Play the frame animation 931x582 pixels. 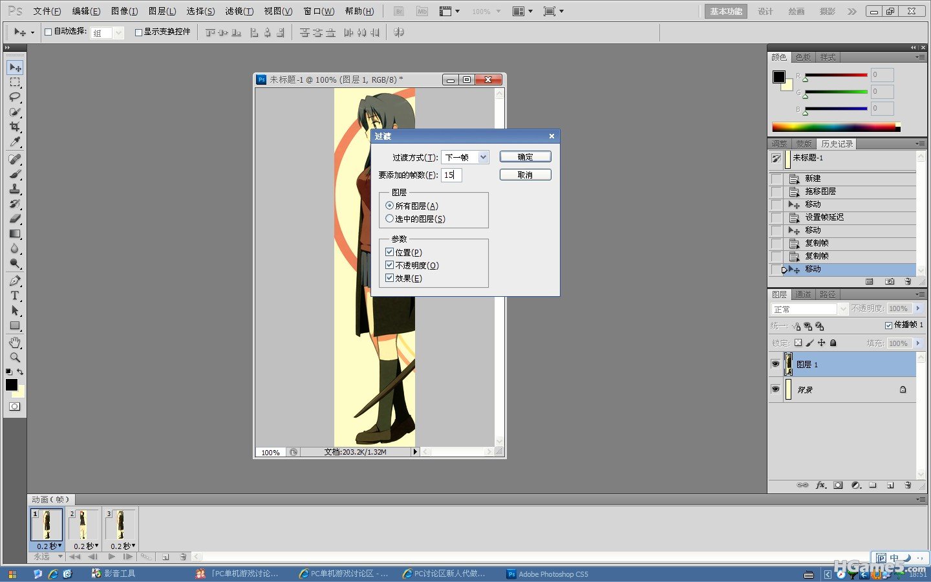pos(112,557)
